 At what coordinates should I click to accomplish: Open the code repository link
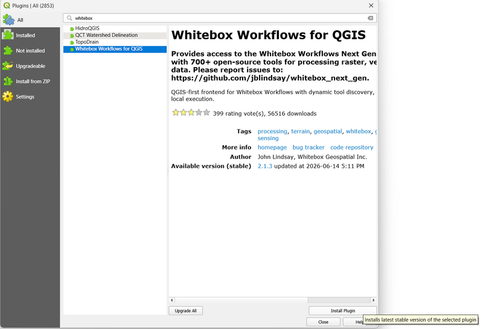click(351, 147)
